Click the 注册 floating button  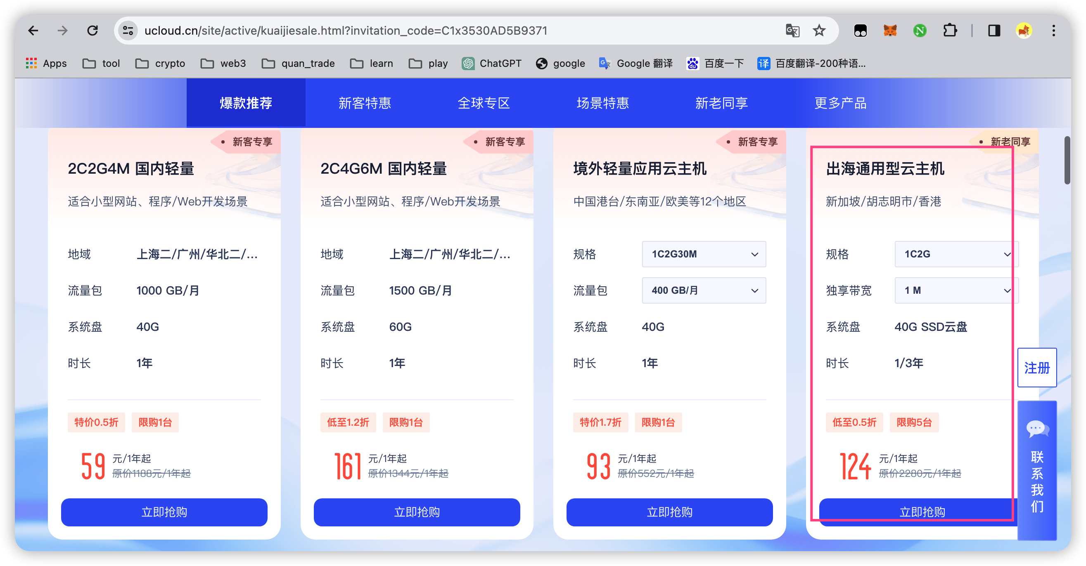(x=1037, y=368)
